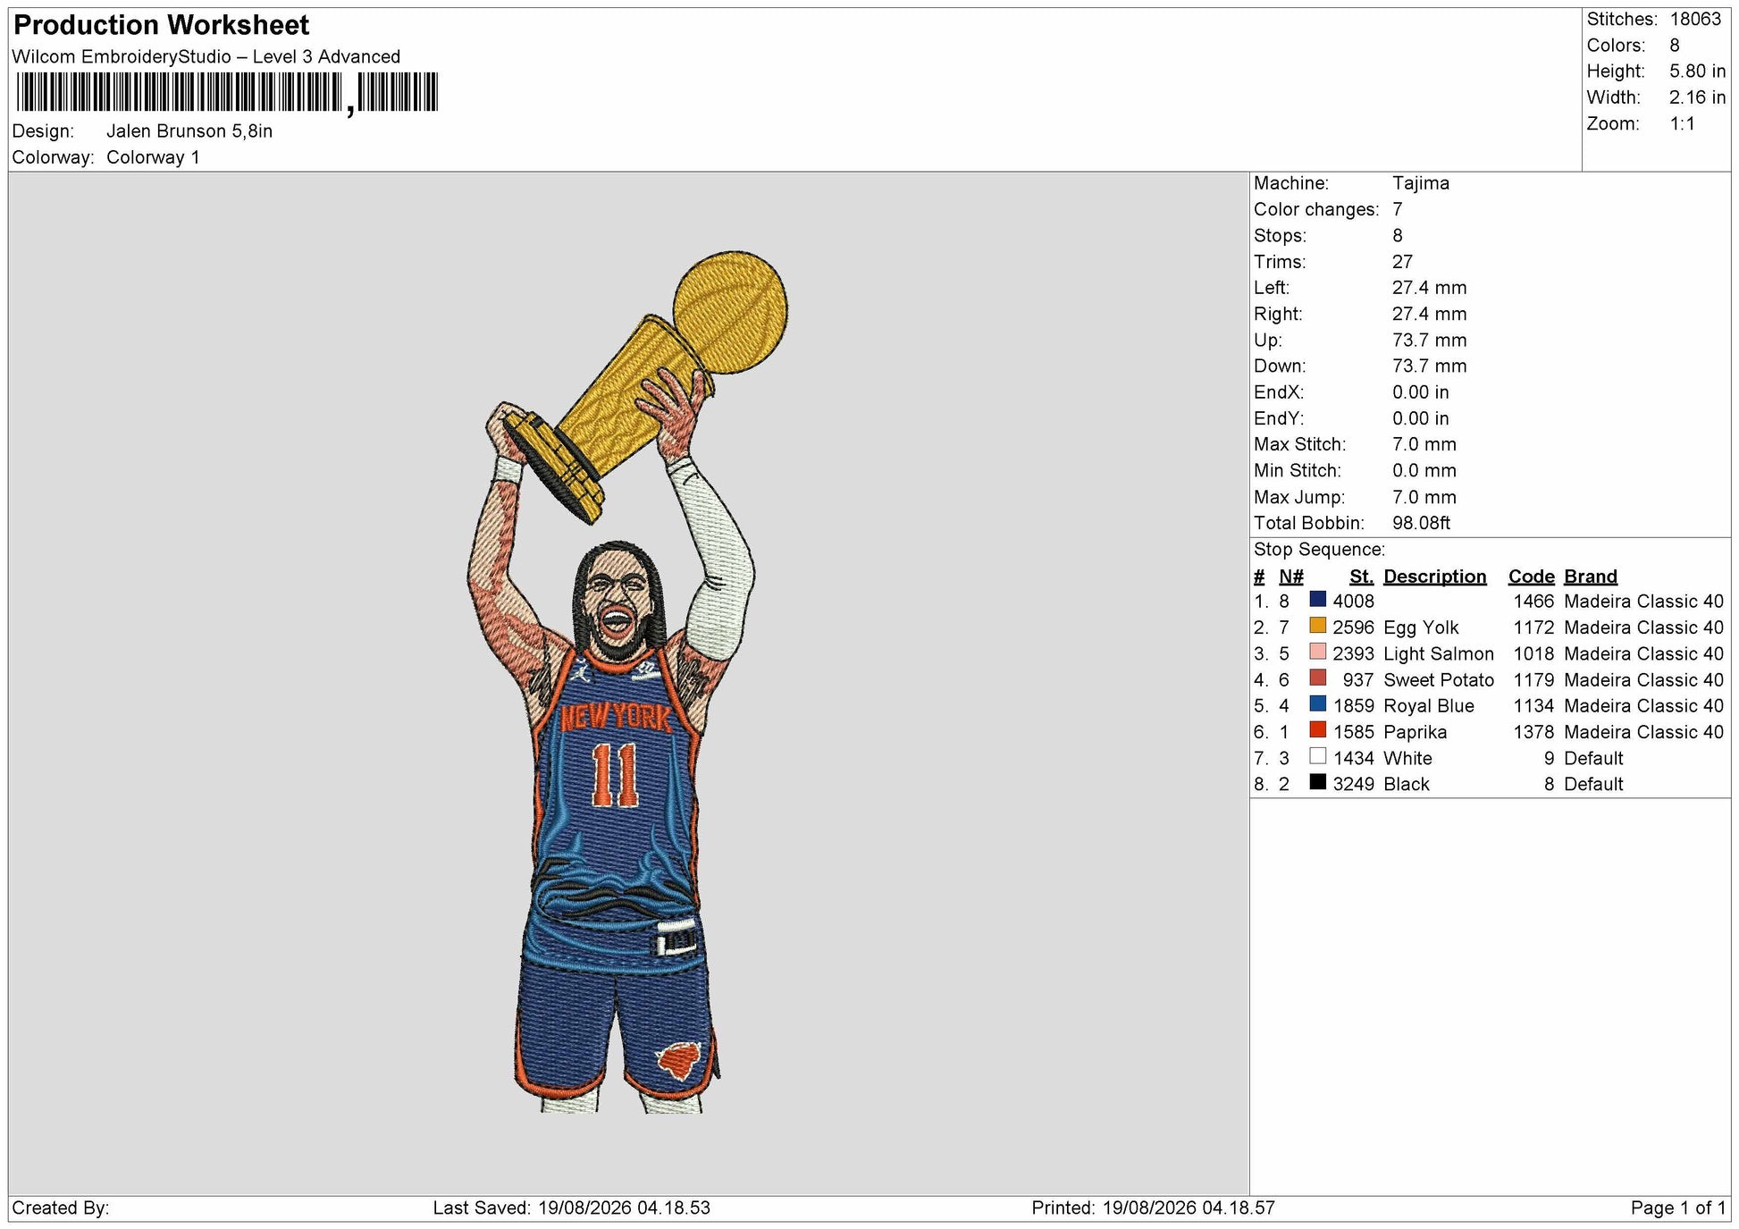Select the zoom value "1:1"

tap(1682, 123)
